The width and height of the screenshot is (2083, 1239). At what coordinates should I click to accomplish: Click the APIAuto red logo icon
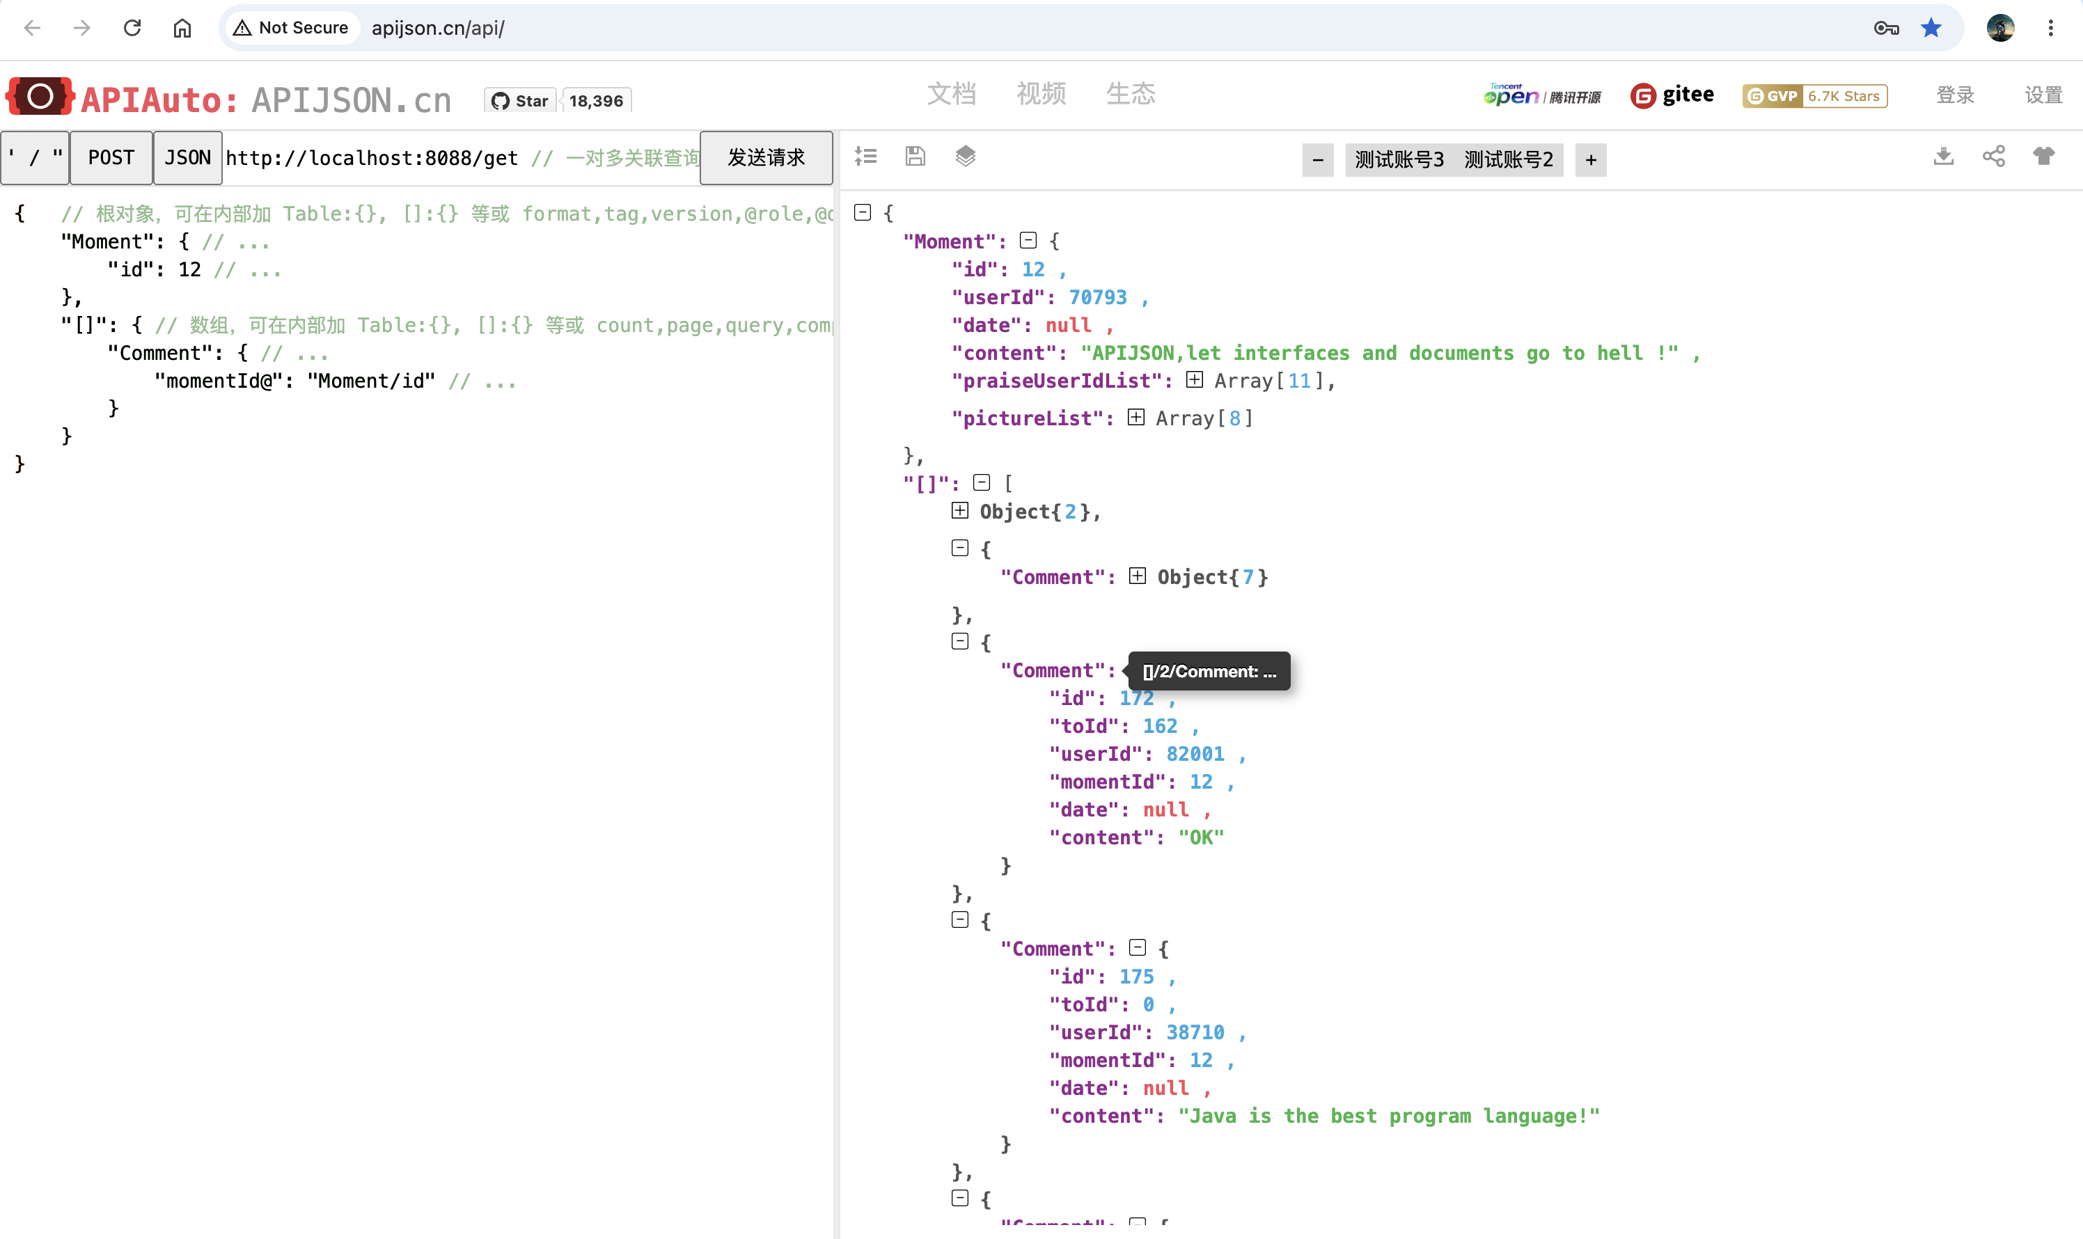click(x=39, y=97)
